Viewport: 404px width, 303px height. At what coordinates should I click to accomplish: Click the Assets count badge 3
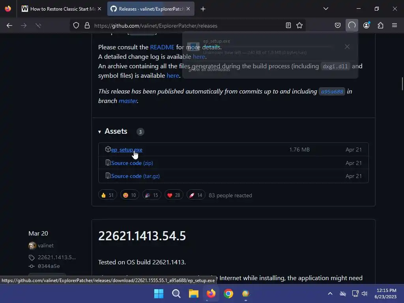(140, 132)
